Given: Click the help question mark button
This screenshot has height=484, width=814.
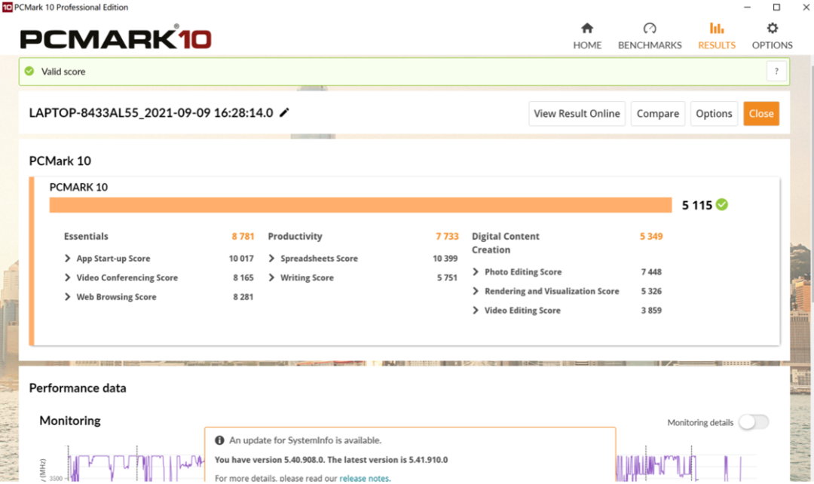Looking at the screenshot, I should pos(776,71).
